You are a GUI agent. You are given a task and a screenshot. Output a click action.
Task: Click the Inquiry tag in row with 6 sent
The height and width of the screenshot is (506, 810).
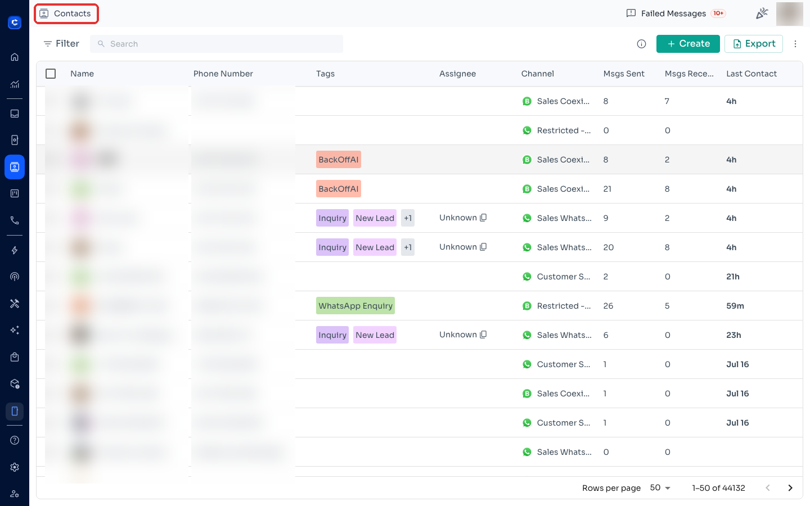tap(332, 335)
